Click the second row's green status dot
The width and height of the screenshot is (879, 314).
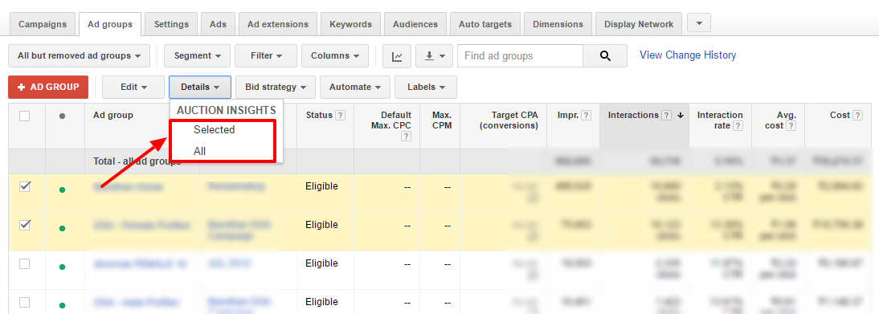click(x=62, y=228)
